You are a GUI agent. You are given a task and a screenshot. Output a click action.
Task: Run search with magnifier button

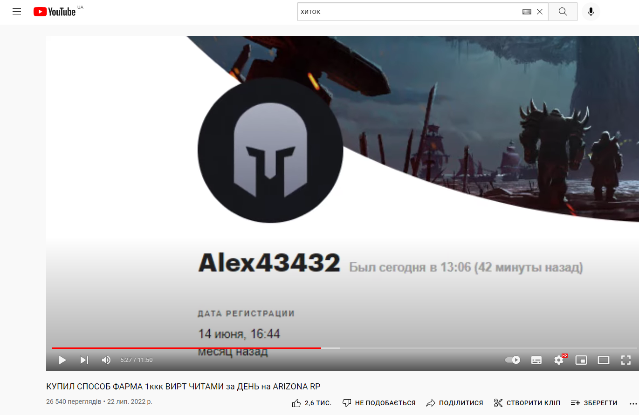click(563, 12)
